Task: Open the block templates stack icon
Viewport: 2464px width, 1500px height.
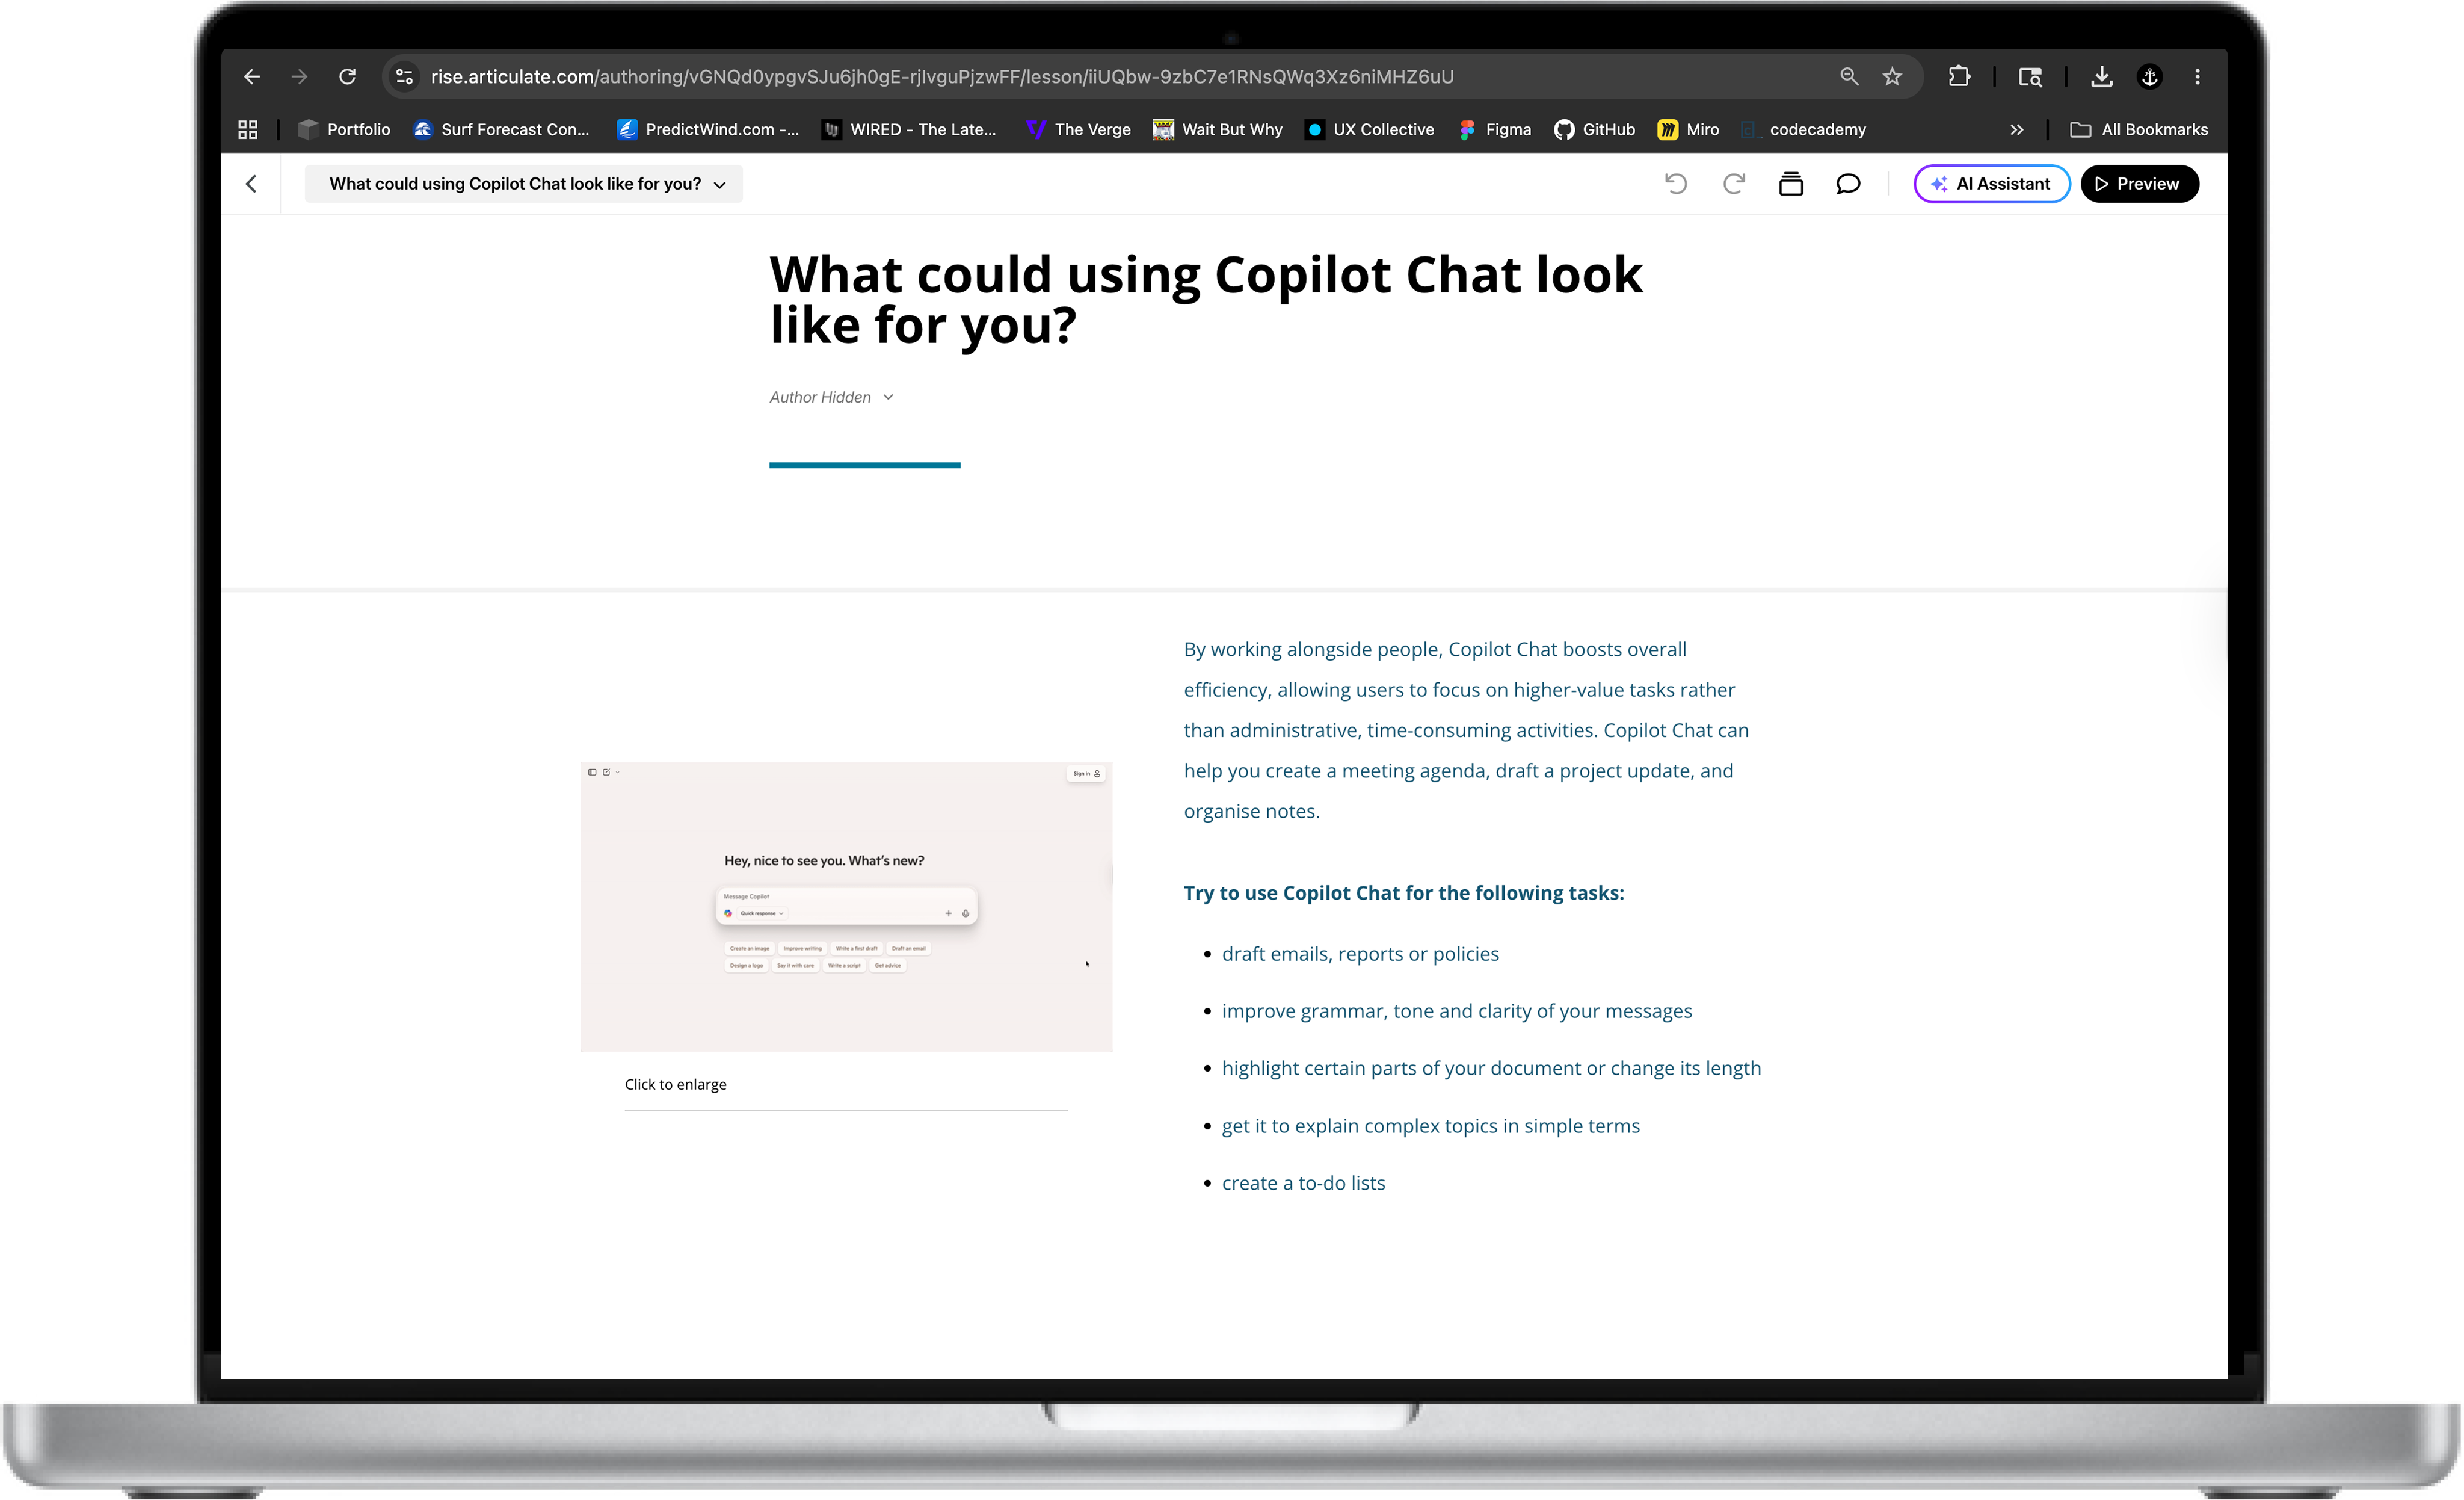Action: [1791, 184]
